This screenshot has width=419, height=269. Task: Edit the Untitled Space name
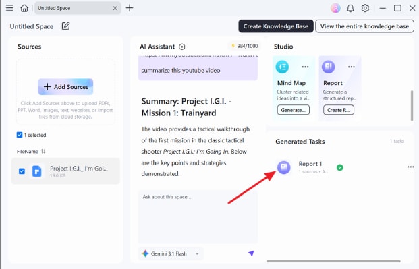[65, 26]
